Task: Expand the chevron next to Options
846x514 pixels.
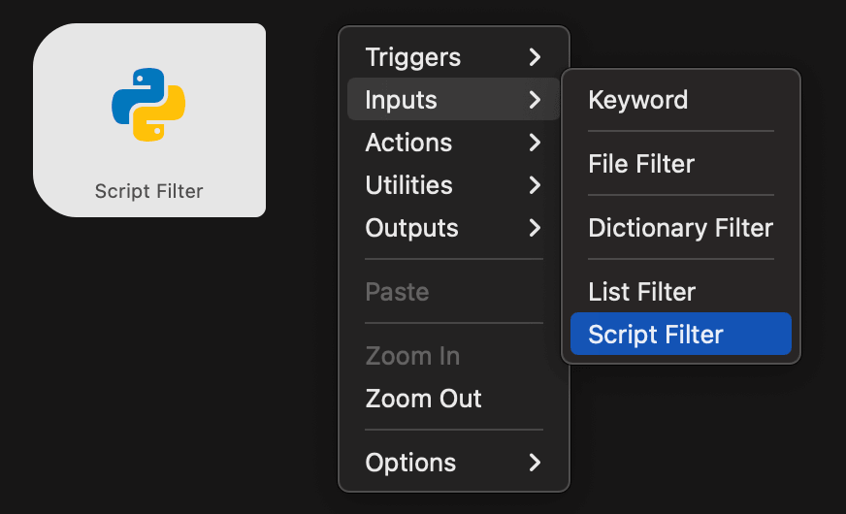Action: [535, 463]
